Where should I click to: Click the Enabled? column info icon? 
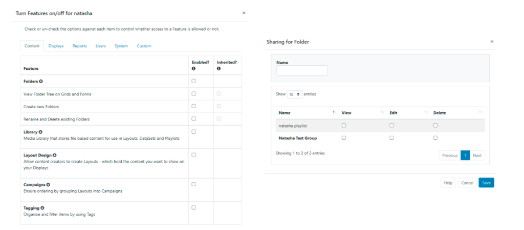click(193, 68)
